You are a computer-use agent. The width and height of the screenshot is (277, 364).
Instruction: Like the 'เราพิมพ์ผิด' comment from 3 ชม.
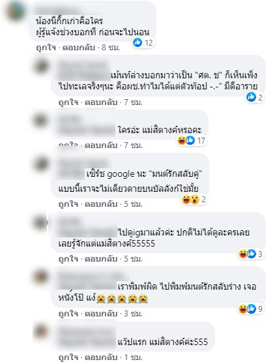[x=68, y=314]
